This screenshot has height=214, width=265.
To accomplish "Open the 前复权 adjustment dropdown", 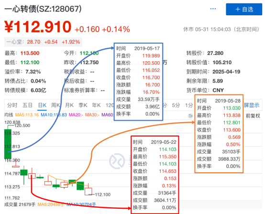I will [253, 116].
